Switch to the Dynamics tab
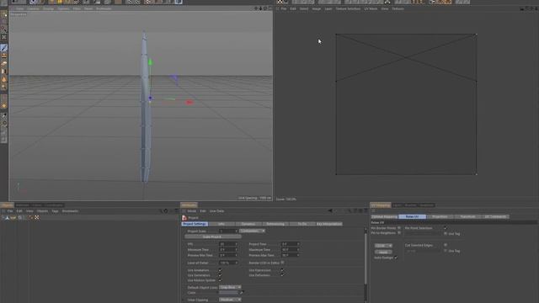Viewport: 539px width, 303px height. point(248,224)
